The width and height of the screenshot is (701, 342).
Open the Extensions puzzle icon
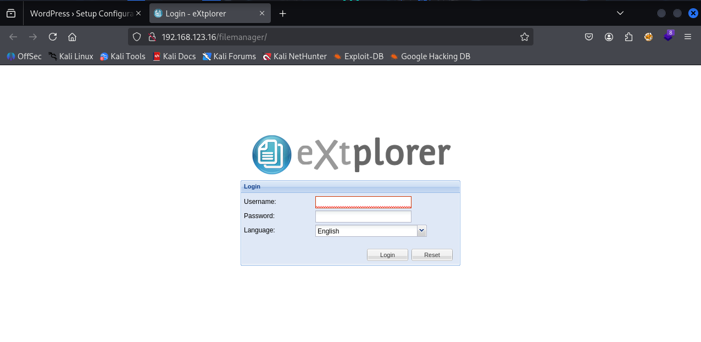(628, 37)
